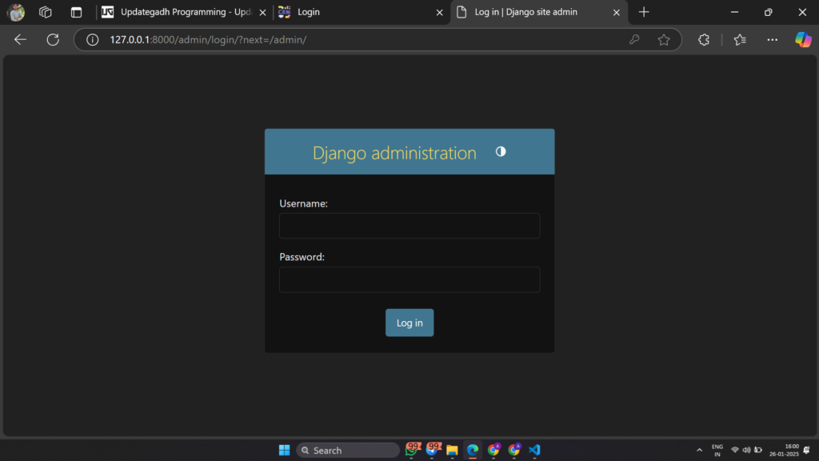
Task: Open the clock and date 26-01-2025
Action: pos(784,450)
